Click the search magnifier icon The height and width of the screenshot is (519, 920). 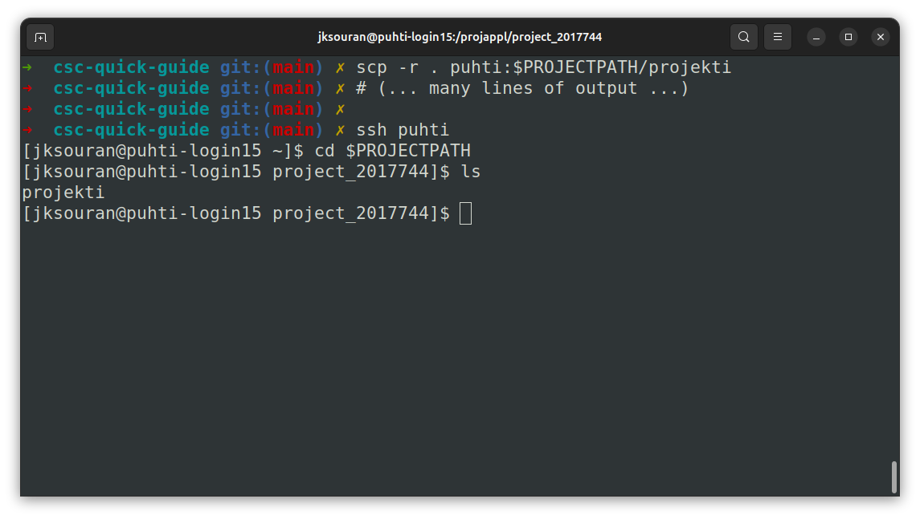pos(744,37)
